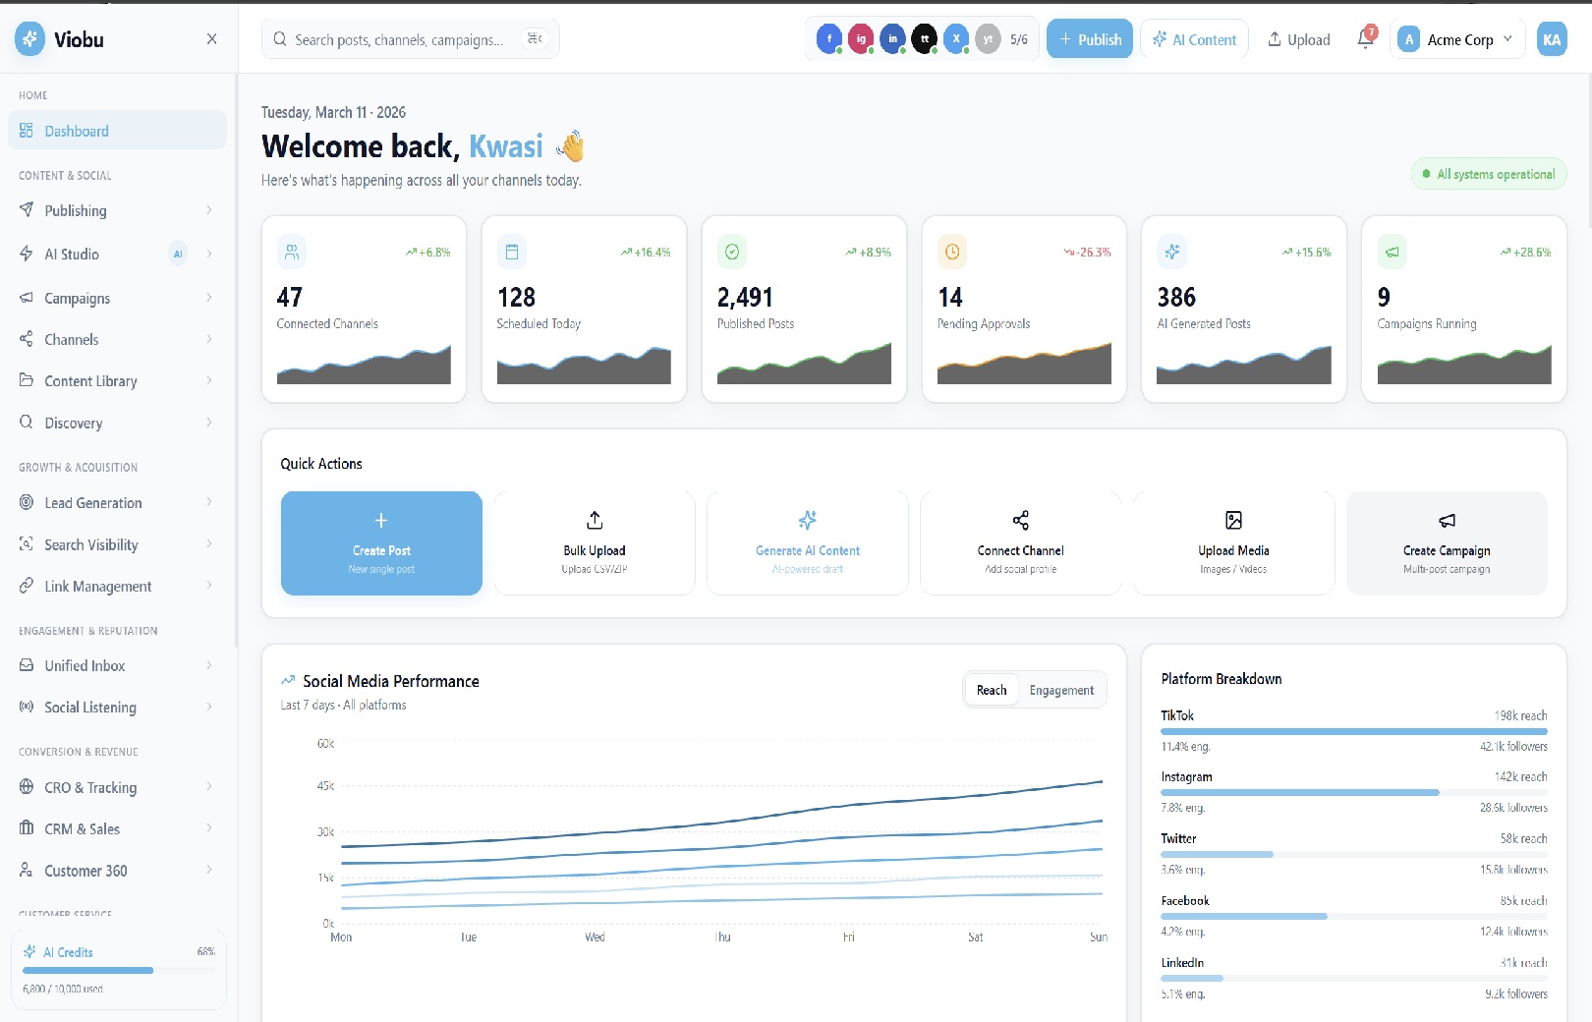
Task: Click the Pending Approvals clock icon
Action: [x=952, y=253]
